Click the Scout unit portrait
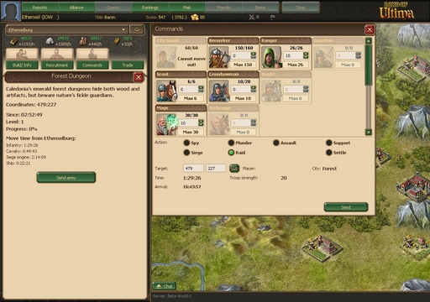Screen dimensions: 430x302 click(x=166, y=91)
